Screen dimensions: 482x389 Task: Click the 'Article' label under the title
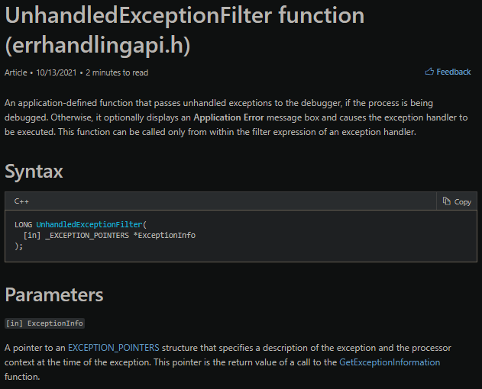click(15, 72)
